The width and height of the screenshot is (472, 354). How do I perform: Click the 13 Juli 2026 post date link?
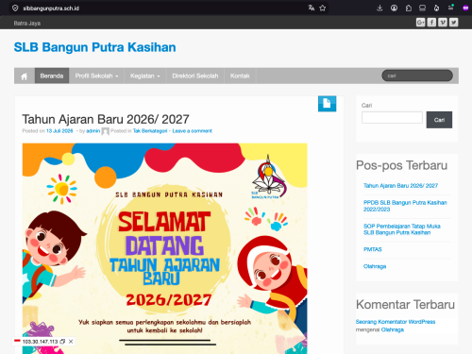(x=59, y=131)
